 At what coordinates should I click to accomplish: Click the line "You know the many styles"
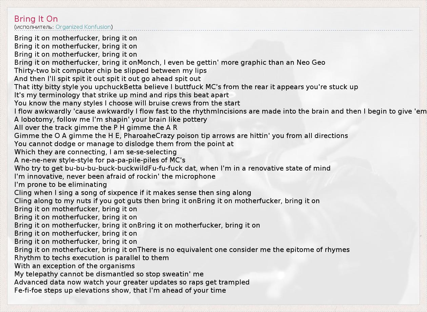pos(127,103)
